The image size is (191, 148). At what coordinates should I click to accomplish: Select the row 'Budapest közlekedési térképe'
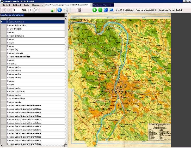pos(36,57)
